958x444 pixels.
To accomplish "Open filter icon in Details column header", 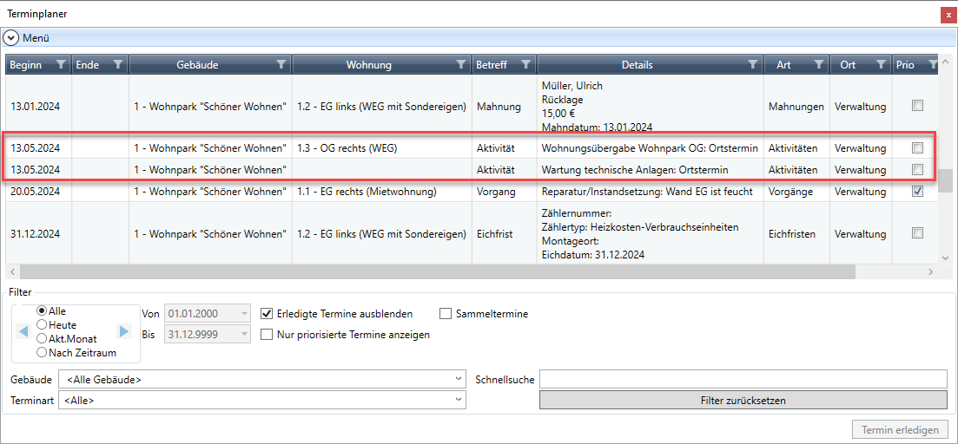I will point(752,64).
